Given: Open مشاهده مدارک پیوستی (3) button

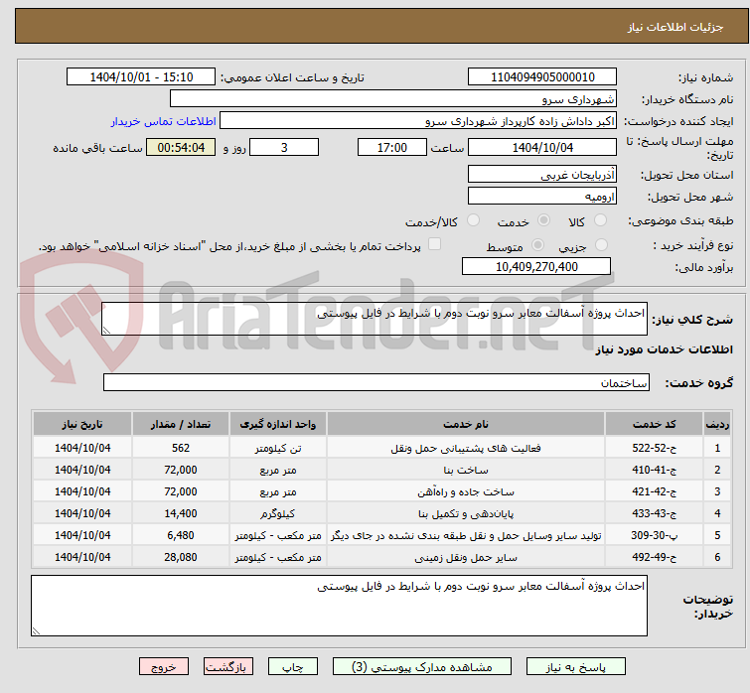Looking at the screenshot, I should point(422,667).
